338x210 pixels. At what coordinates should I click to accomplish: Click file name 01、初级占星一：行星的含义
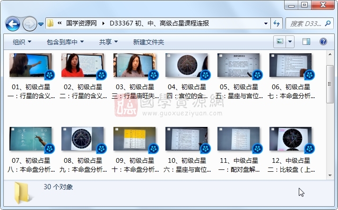pyautogui.click(x=31, y=92)
